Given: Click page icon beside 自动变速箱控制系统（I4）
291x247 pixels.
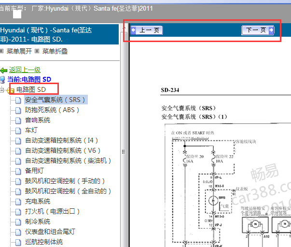Looking at the screenshot, I should point(18,141).
